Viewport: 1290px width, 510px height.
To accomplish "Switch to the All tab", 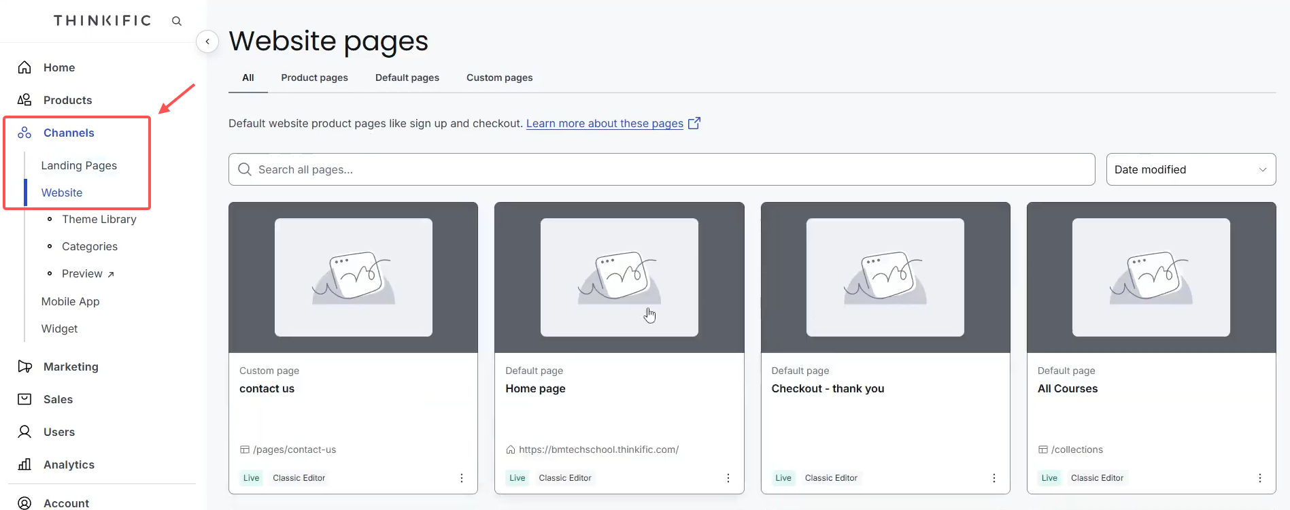I will click(248, 78).
